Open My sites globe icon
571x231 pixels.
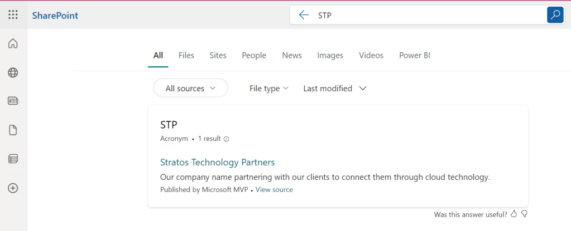pyautogui.click(x=13, y=72)
